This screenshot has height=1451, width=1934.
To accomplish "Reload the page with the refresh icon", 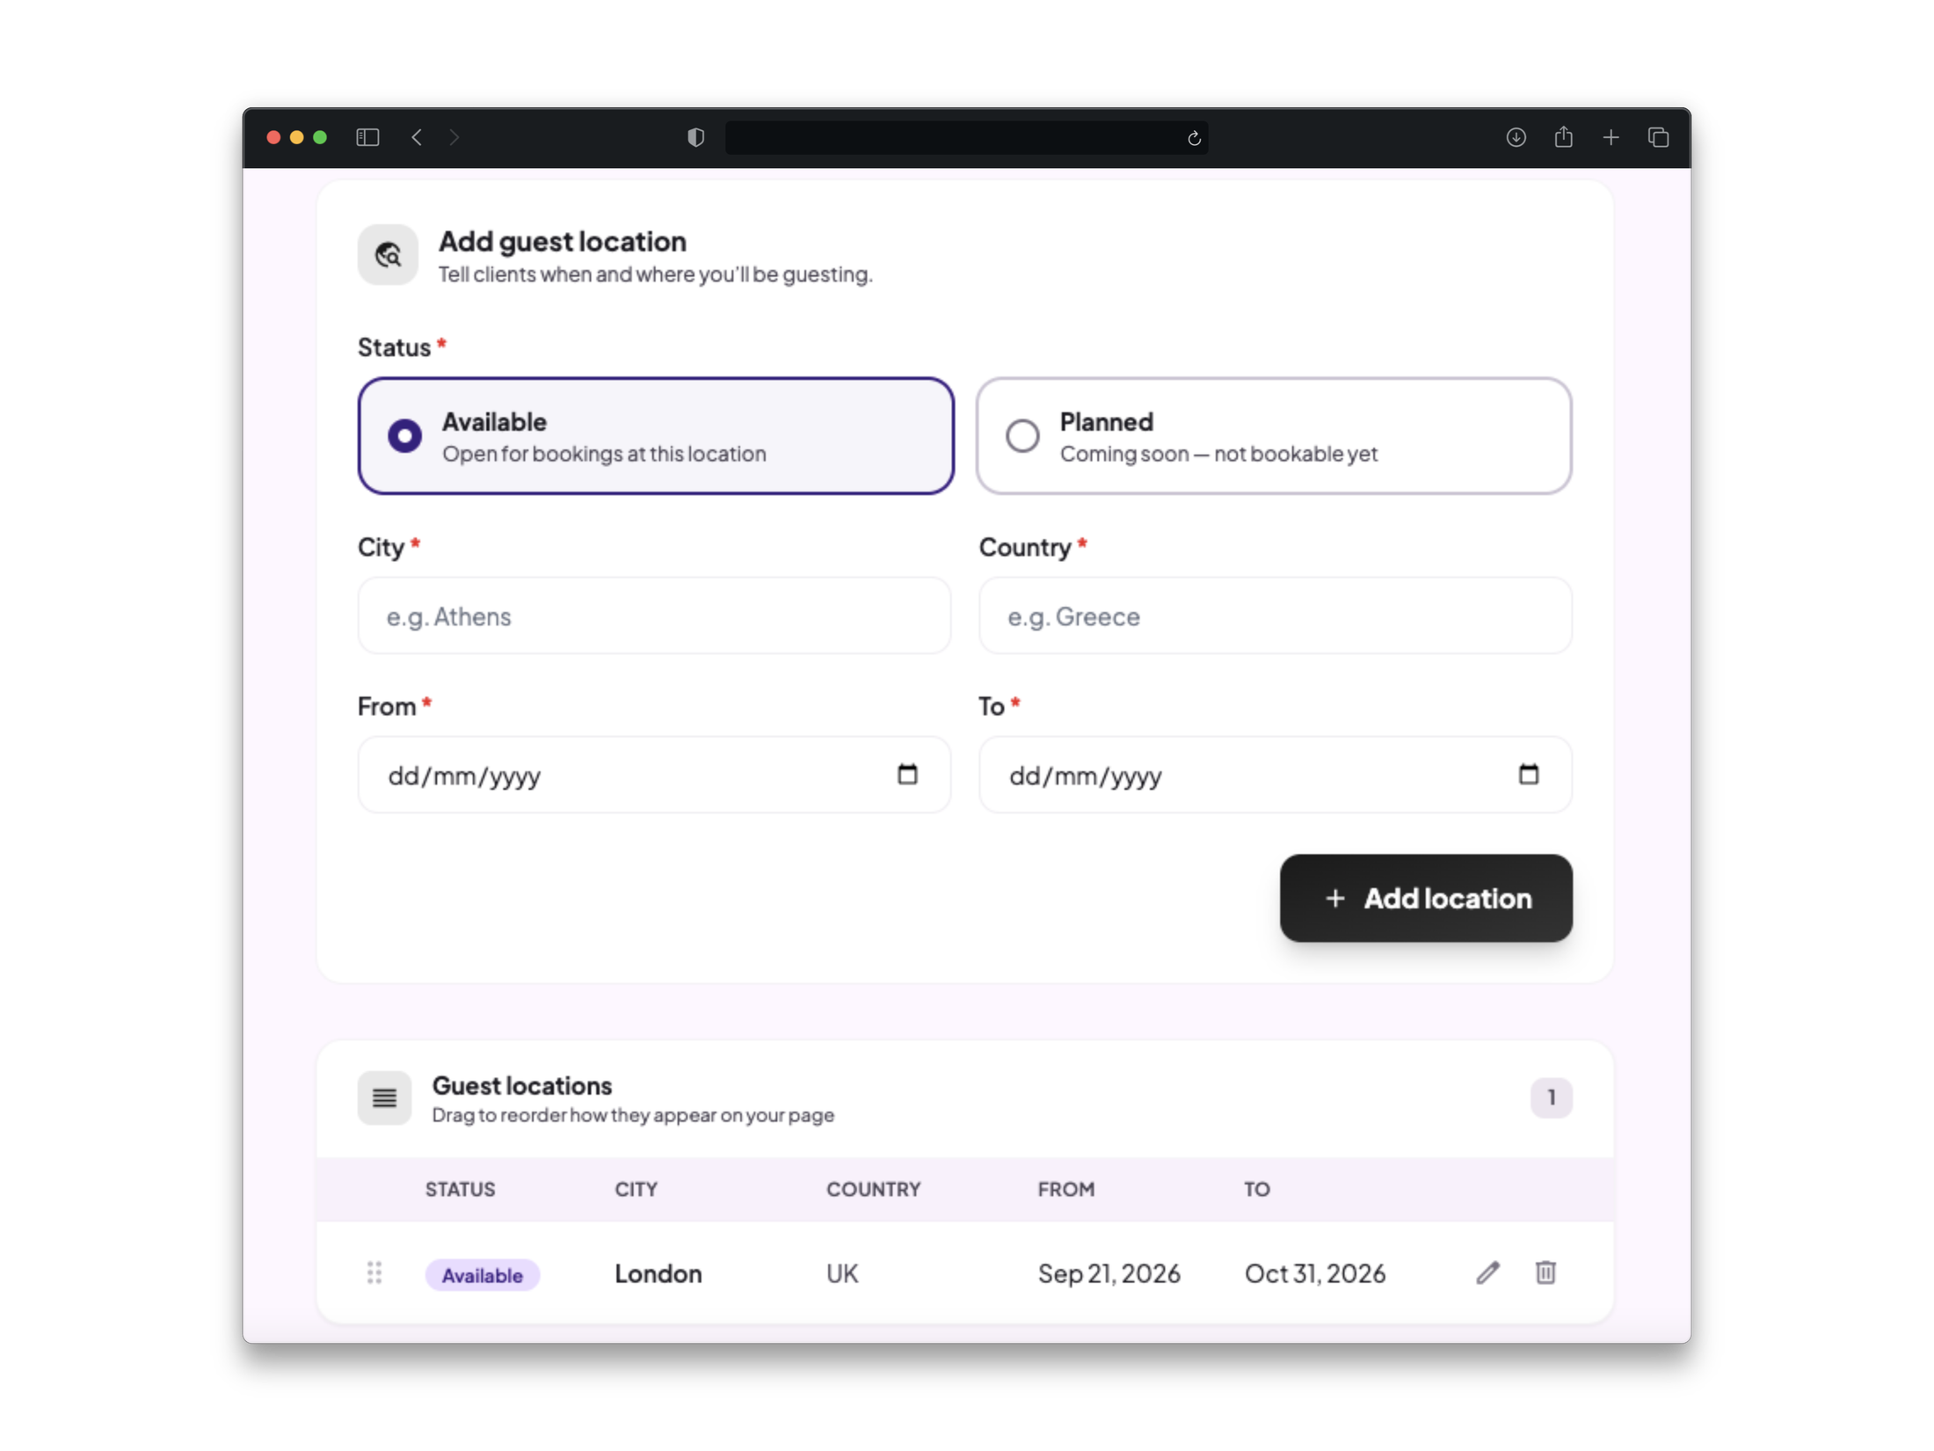I will click(x=1194, y=138).
